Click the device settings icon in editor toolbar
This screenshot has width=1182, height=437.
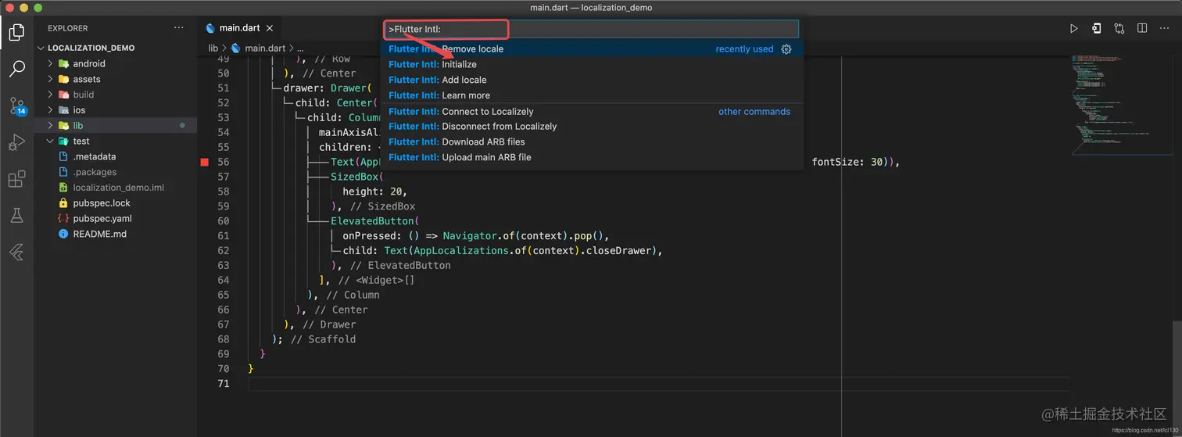(x=1097, y=28)
